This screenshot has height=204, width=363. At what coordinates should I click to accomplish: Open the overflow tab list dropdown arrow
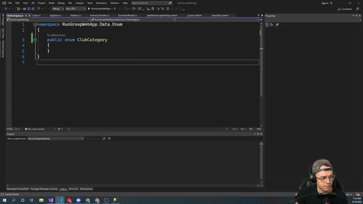(259, 15)
